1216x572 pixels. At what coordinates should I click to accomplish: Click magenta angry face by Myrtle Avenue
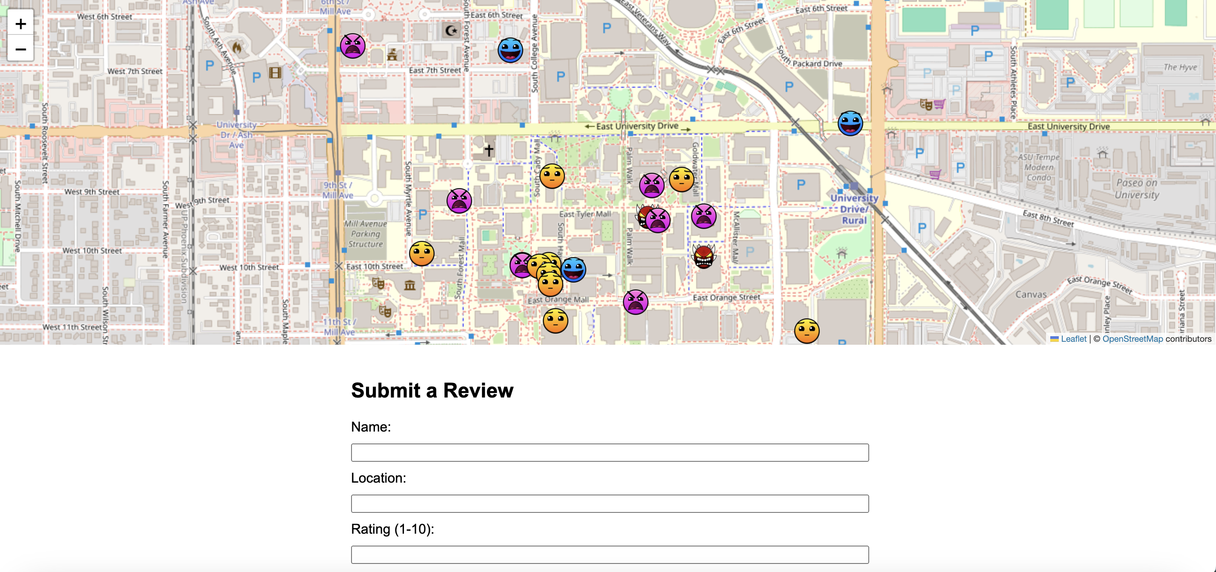(x=459, y=201)
